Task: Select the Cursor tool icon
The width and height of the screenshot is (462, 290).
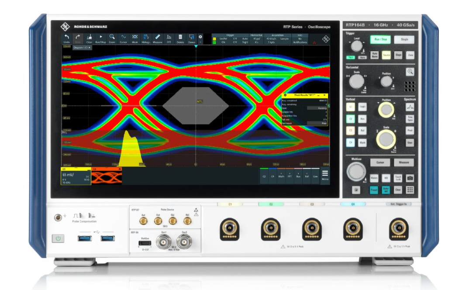Action: coord(123,38)
